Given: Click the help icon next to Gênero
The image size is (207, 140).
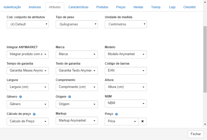Looking at the screenshot, I should click(21, 97).
